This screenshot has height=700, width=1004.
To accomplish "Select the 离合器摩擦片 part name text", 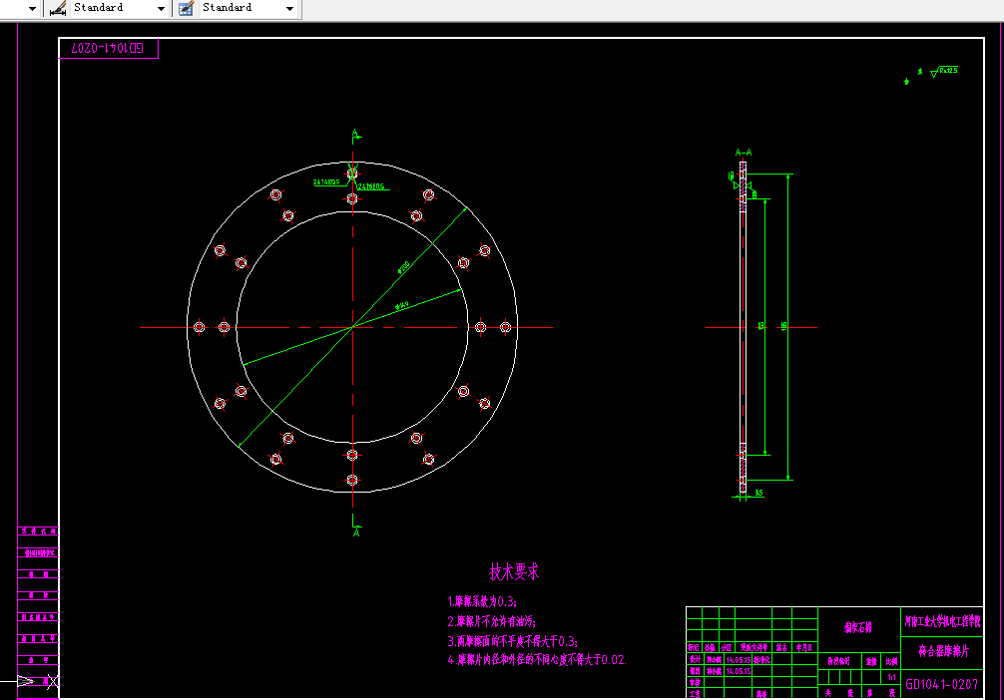I will click(944, 651).
